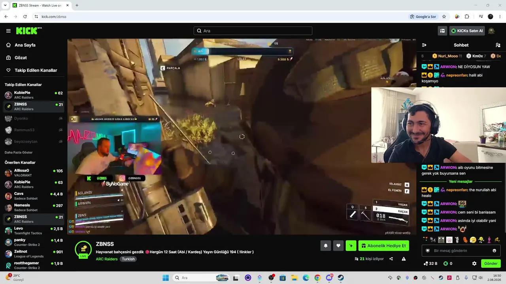Viewport: 506px width, 284px height.
Task: Open the first KubiePie followed channel
Action: click(34, 95)
